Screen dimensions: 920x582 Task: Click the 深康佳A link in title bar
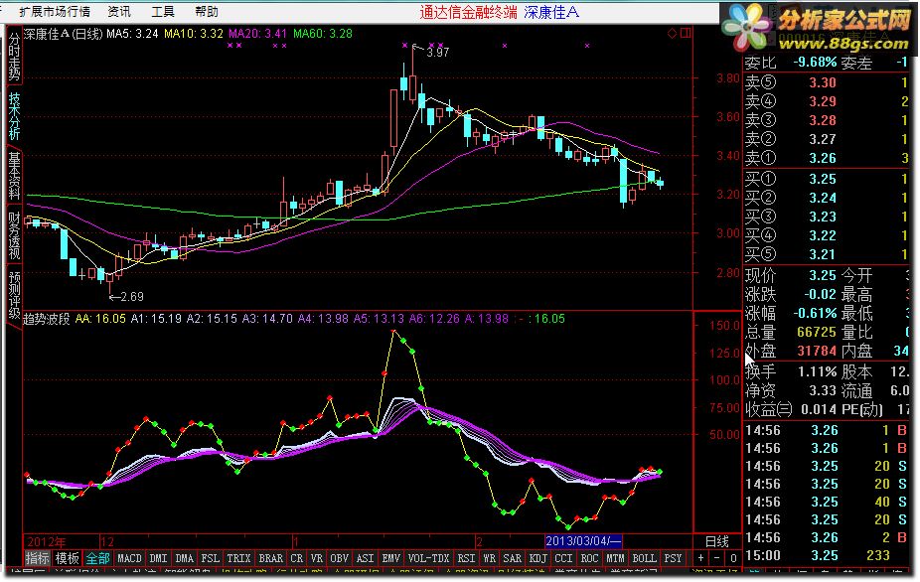tap(551, 12)
